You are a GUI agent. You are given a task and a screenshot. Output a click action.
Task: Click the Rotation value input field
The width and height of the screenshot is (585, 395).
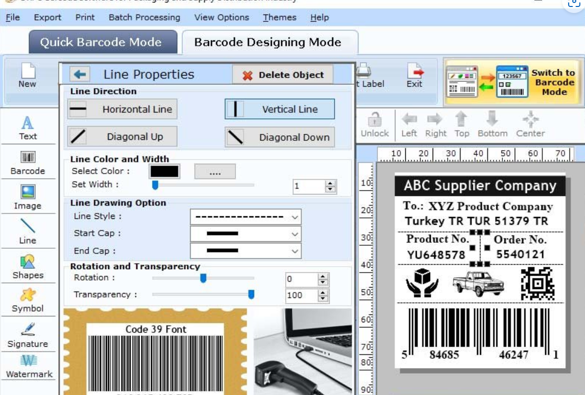(302, 279)
